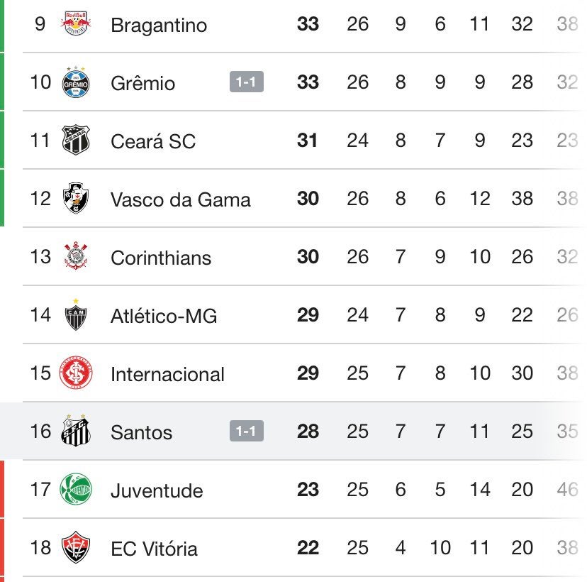Viewport: 587px width, 582px height.
Task: Click the Internacional team name
Action: (x=167, y=374)
